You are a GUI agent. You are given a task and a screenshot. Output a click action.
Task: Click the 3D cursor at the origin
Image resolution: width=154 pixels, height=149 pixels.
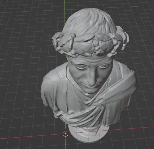66,134
